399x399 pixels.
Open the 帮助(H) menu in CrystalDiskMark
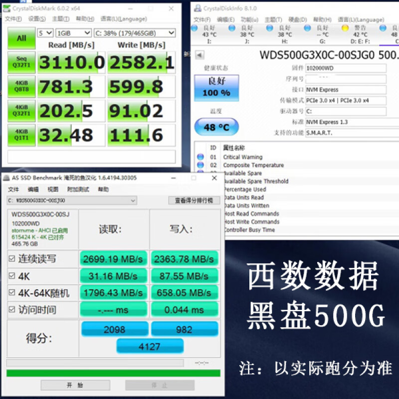pyautogui.click(x=85, y=19)
